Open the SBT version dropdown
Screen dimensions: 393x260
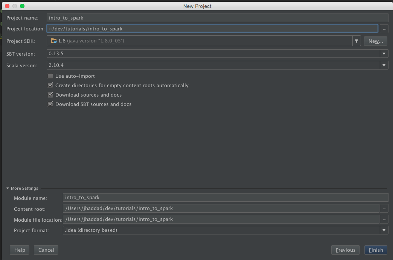pyautogui.click(x=384, y=54)
